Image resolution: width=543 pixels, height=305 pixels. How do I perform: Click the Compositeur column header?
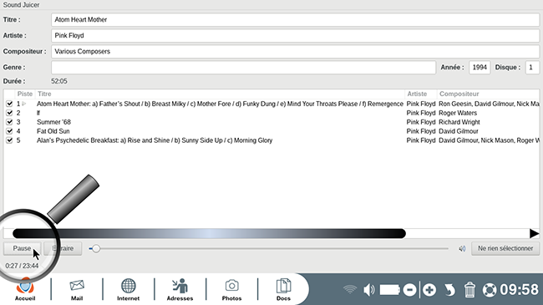click(x=459, y=94)
